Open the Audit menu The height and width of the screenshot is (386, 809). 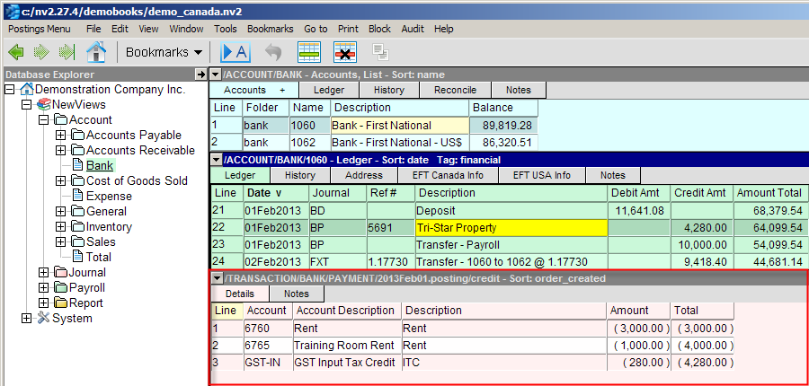(413, 29)
